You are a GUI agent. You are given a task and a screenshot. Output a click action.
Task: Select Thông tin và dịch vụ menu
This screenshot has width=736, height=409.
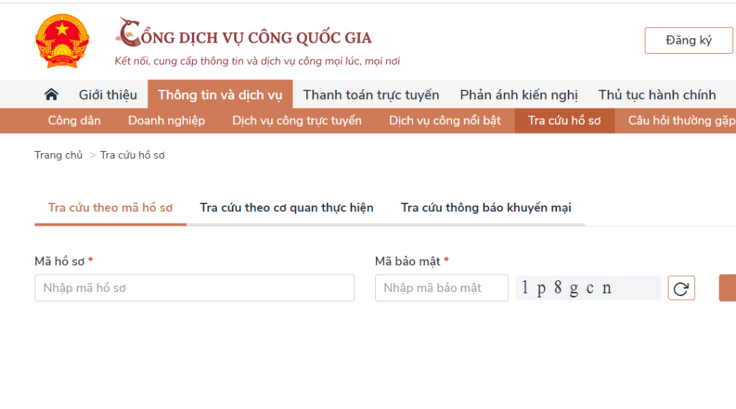click(220, 94)
